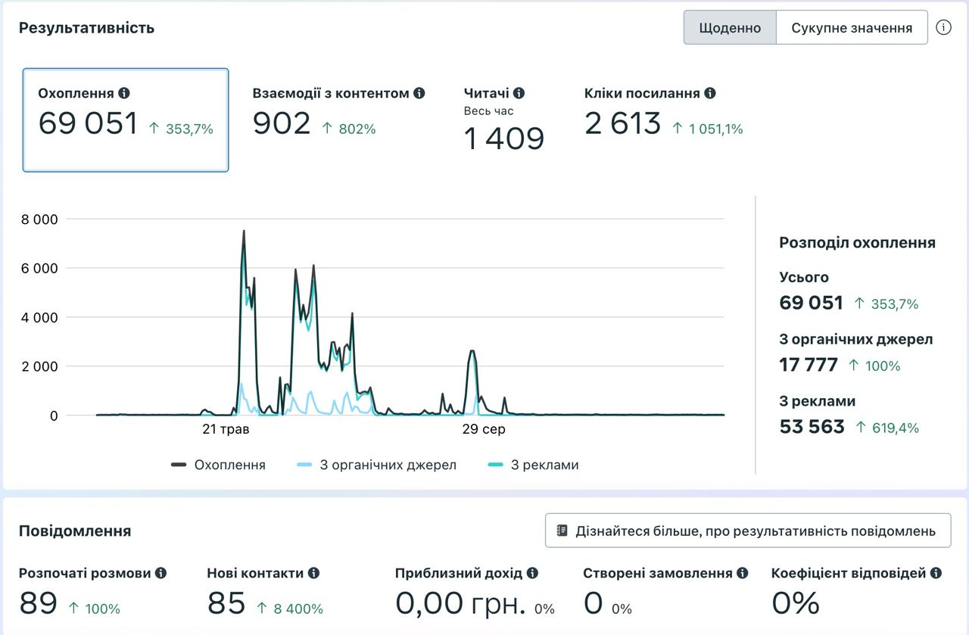Viewport: 969px width, 635px height.
Task: Click the З органічних джерел breakdown label
Action: click(x=856, y=340)
